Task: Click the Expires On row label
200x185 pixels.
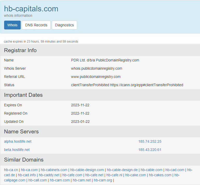Action: pyautogui.click(x=13, y=105)
